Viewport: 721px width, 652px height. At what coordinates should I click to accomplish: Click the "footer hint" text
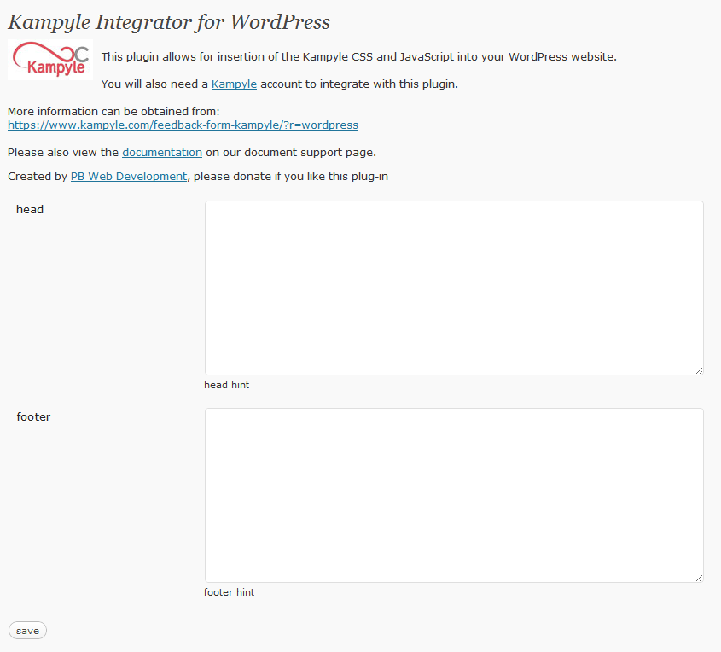tap(229, 592)
